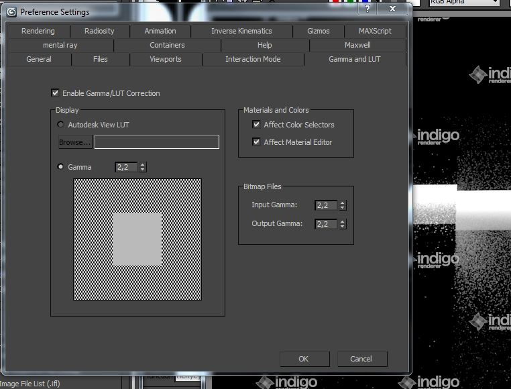Click the help question mark button in title bar
511x389 pixels.
367,10
